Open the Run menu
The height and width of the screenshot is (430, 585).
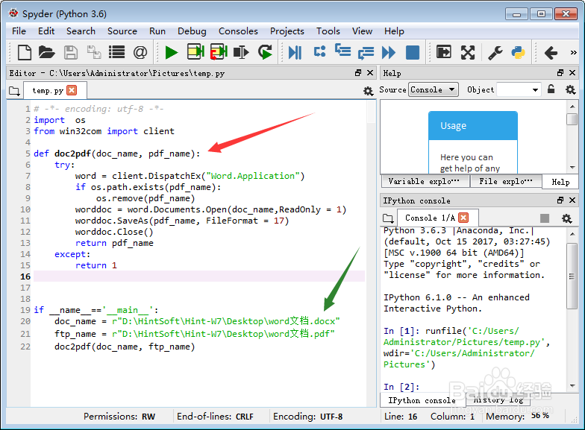point(157,31)
